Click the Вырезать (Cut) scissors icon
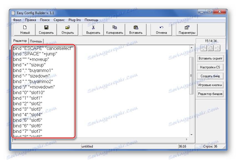This screenshot has height=160, width=237. (93, 27)
